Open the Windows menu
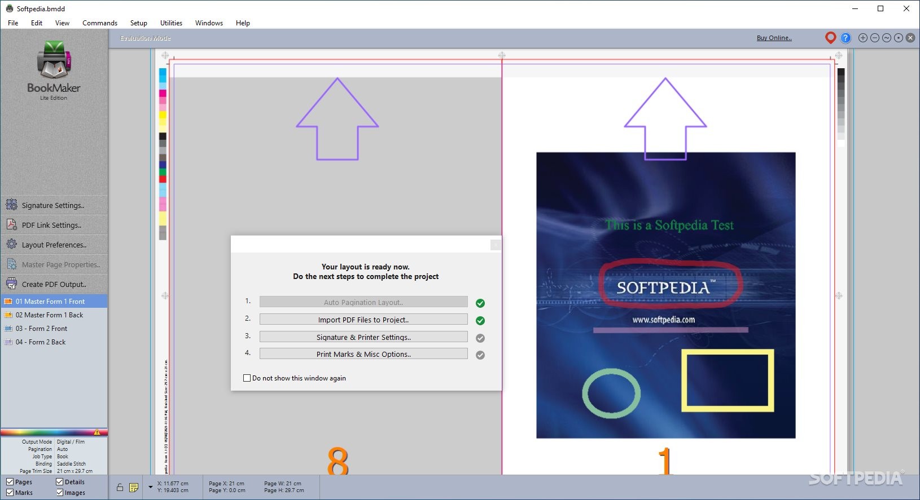 pos(209,23)
